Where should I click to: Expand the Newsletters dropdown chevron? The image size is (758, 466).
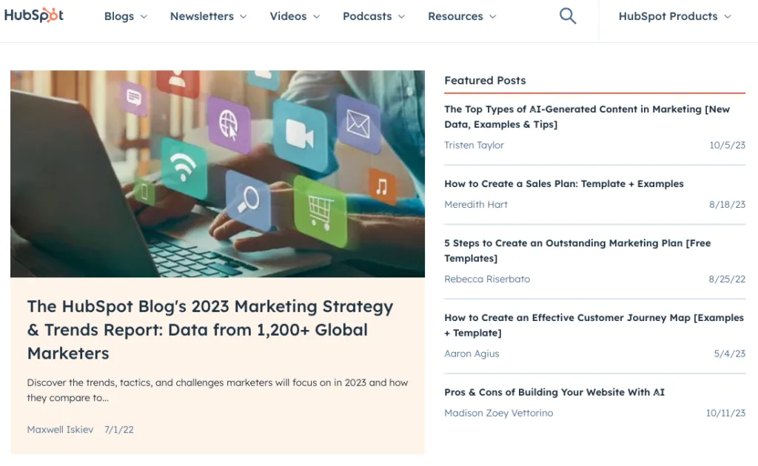click(x=244, y=17)
